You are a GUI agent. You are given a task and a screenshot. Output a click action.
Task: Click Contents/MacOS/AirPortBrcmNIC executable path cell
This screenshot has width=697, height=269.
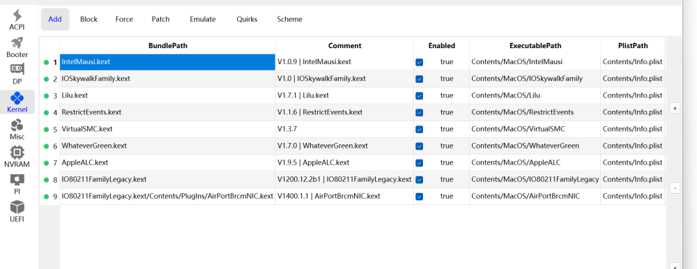535,196
